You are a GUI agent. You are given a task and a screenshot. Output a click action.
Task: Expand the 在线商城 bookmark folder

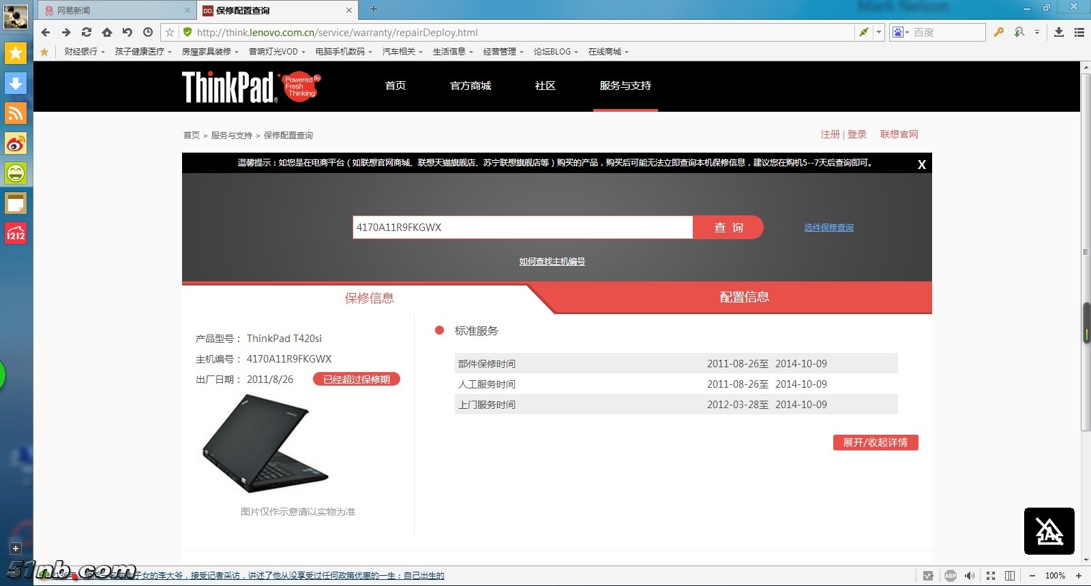point(608,52)
